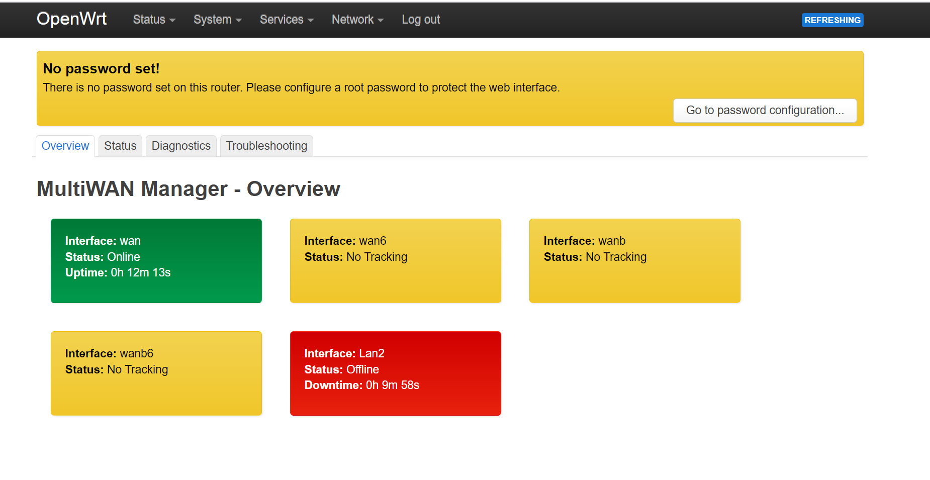Switch to Troubleshooting tab
The image size is (930, 480).
click(266, 146)
